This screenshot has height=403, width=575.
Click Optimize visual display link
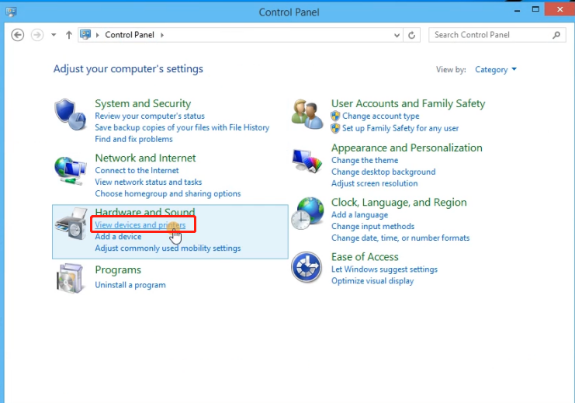point(372,281)
